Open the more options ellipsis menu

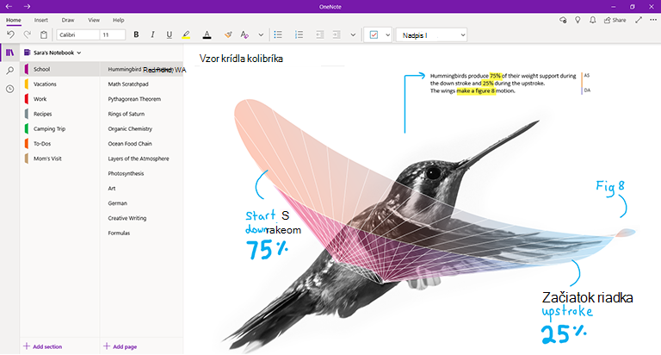pyautogui.click(x=653, y=20)
